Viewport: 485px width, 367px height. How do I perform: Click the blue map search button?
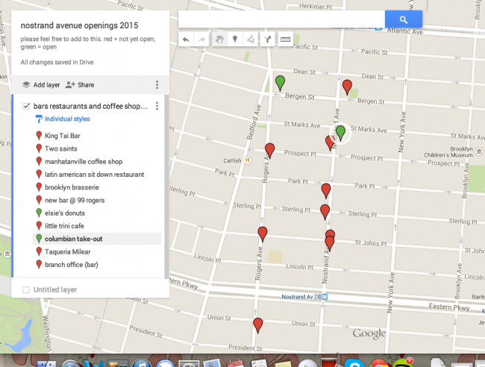[404, 19]
